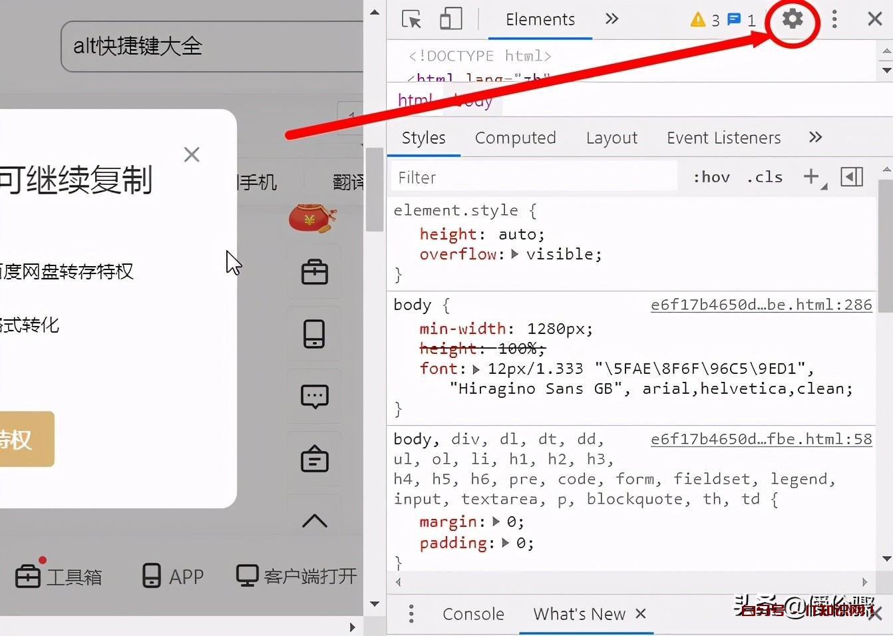Click the briefcase toolbox sidebar icon
Viewport: 893px width, 636px height.
click(x=314, y=272)
